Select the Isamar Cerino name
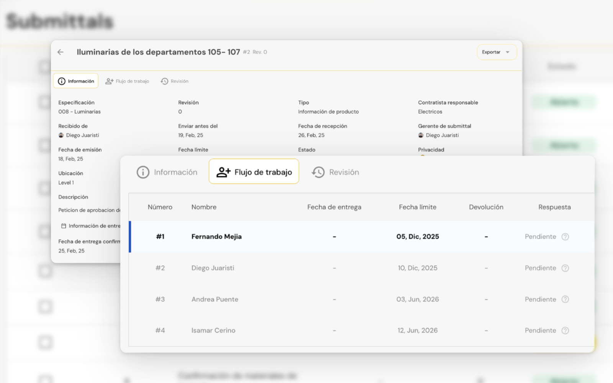The width and height of the screenshot is (613, 383). pos(213,331)
